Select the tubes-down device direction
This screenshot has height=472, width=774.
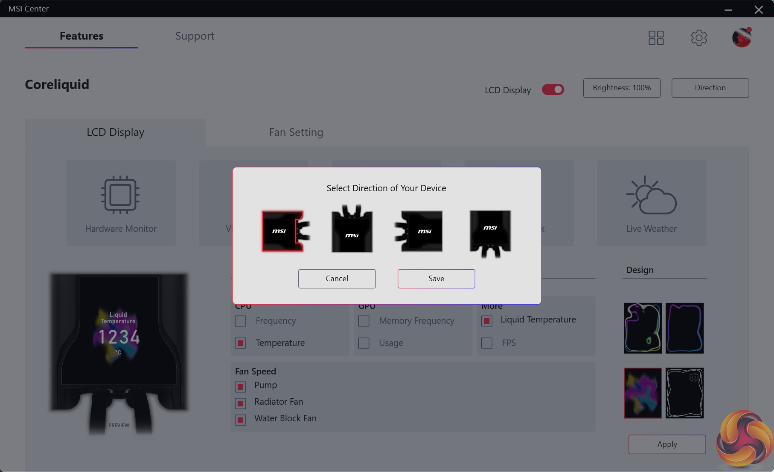pyautogui.click(x=490, y=234)
